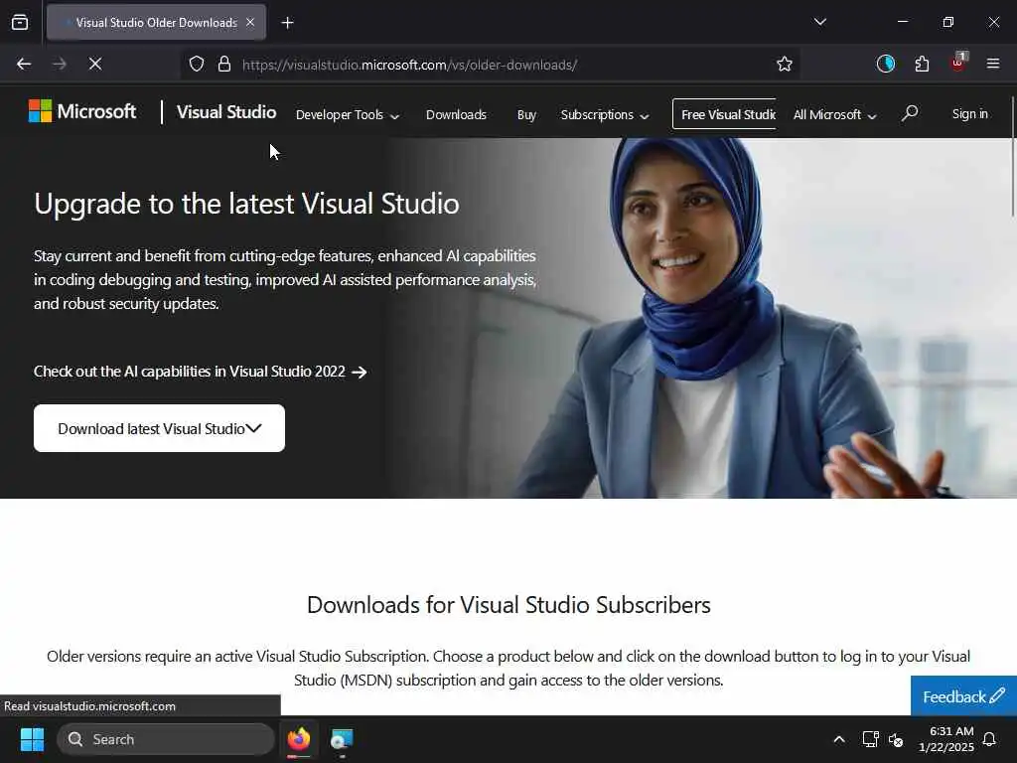This screenshot has height=763, width=1017.
Task: Open the Windows Start menu
Action: 32,739
